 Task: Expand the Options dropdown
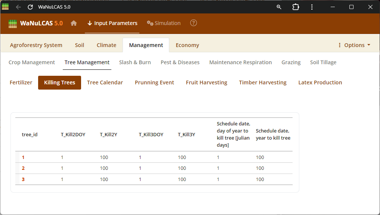(x=354, y=45)
